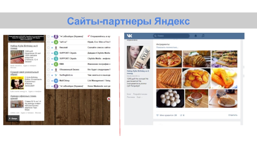Expand the Ещё footer menu in VK
This screenshot has height=144, width=257.
(x=139, y=97)
